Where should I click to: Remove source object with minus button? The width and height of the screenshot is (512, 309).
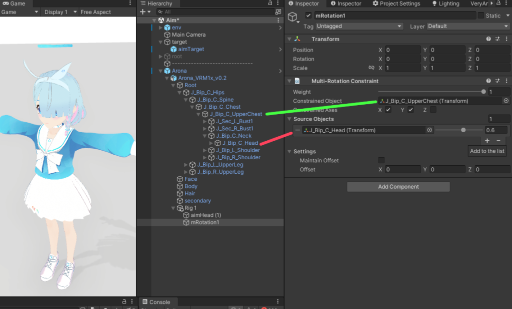pyautogui.click(x=498, y=141)
